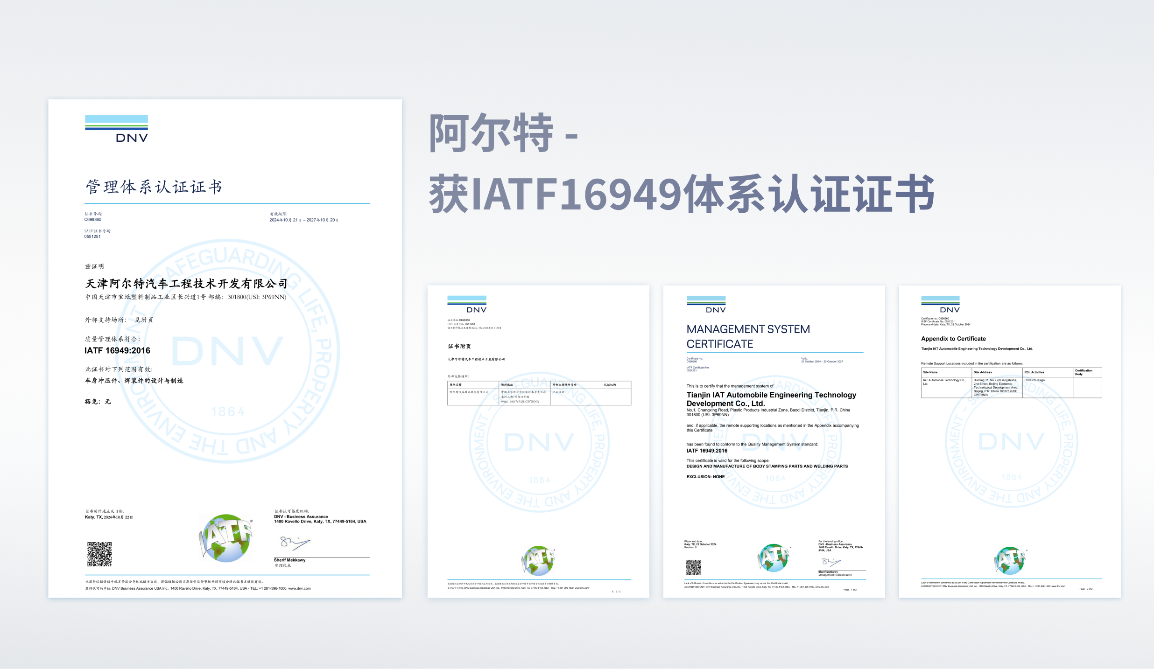This screenshot has height=669, width=1154.
Task: Click DNV logo on Appendix to Certificate page
Action: (940, 304)
